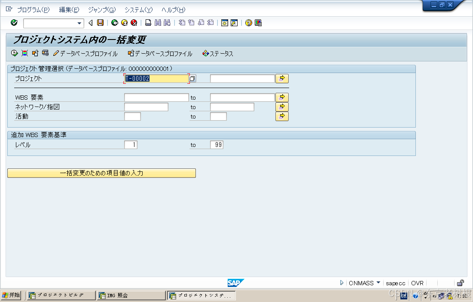Click the 活動 from field

point(132,116)
